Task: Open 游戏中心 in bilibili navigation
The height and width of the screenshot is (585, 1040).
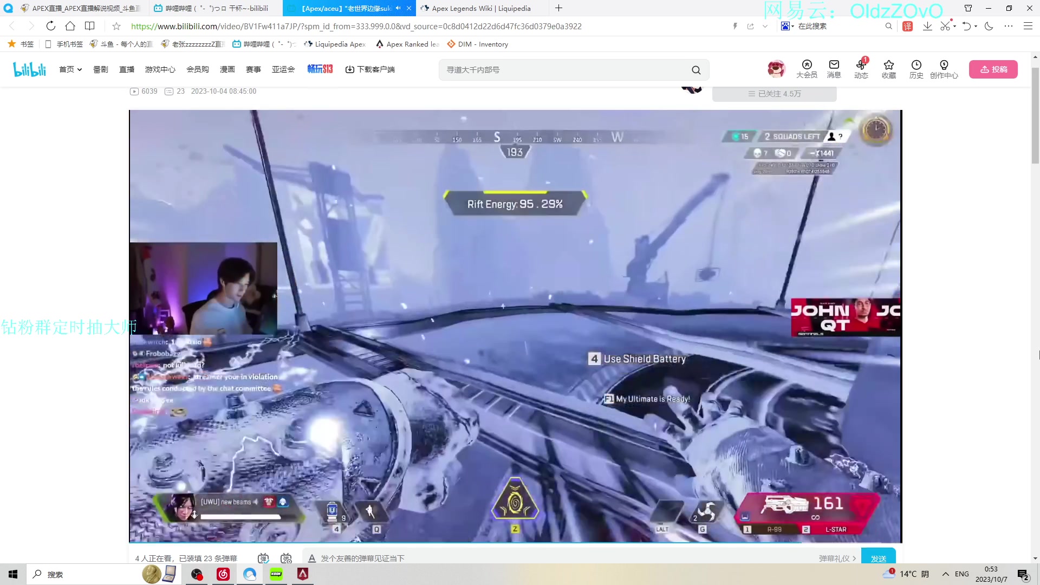Action: click(x=160, y=69)
